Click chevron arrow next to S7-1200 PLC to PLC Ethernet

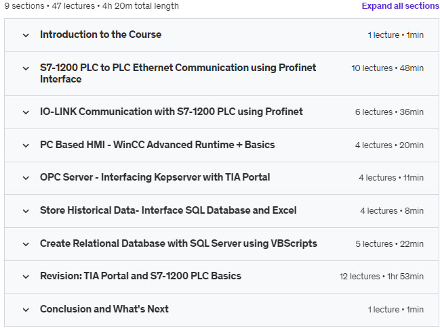click(26, 68)
